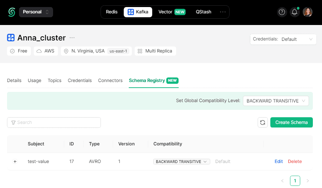The image size is (322, 188).
Task: Open the Personal team switcher dropdown
Action: pos(36,12)
